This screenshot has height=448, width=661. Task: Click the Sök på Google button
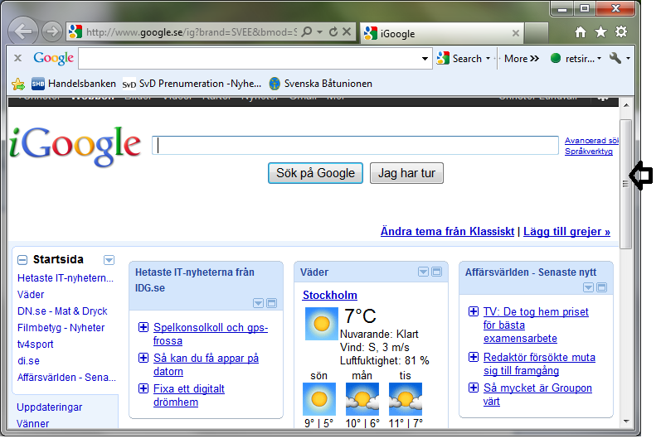pos(315,173)
